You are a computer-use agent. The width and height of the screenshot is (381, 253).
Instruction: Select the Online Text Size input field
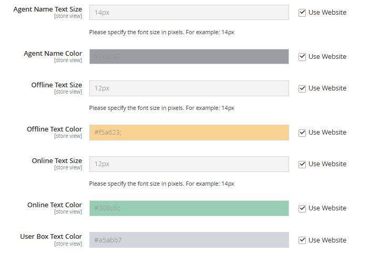[x=189, y=164]
